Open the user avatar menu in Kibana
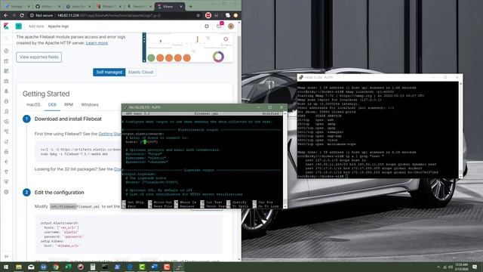The height and width of the screenshot is (272, 483). [x=231, y=26]
